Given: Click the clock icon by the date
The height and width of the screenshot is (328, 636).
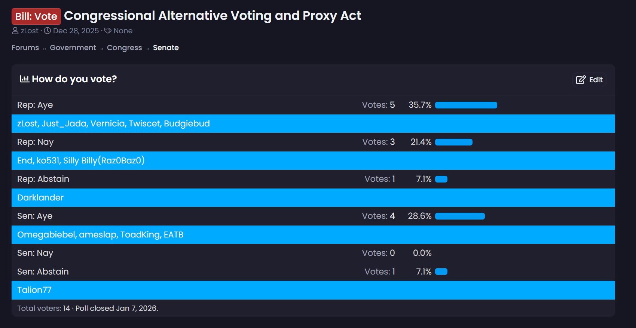Looking at the screenshot, I should point(48,31).
